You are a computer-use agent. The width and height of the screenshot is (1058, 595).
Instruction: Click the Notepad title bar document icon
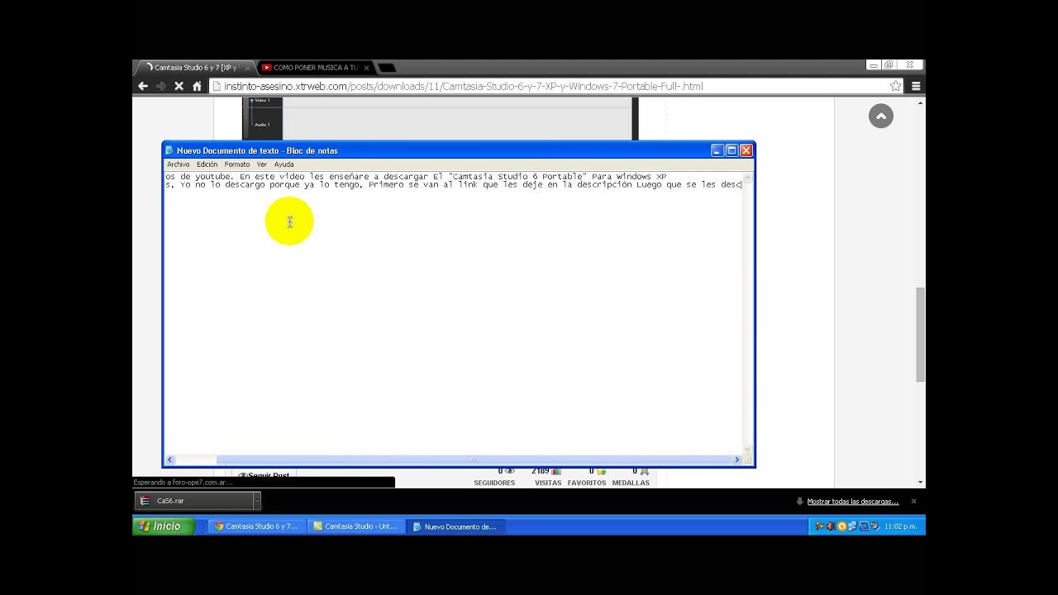coord(169,150)
